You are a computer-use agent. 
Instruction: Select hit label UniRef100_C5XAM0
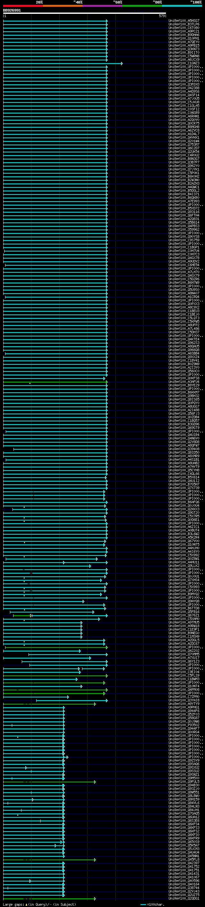click(x=184, y=619)
